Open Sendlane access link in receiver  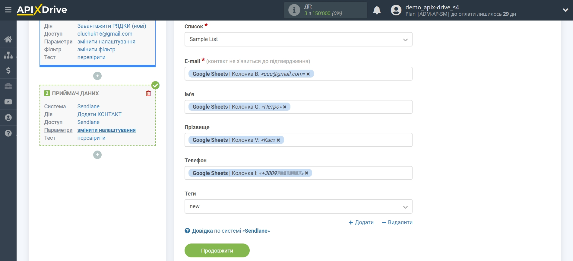88,122
